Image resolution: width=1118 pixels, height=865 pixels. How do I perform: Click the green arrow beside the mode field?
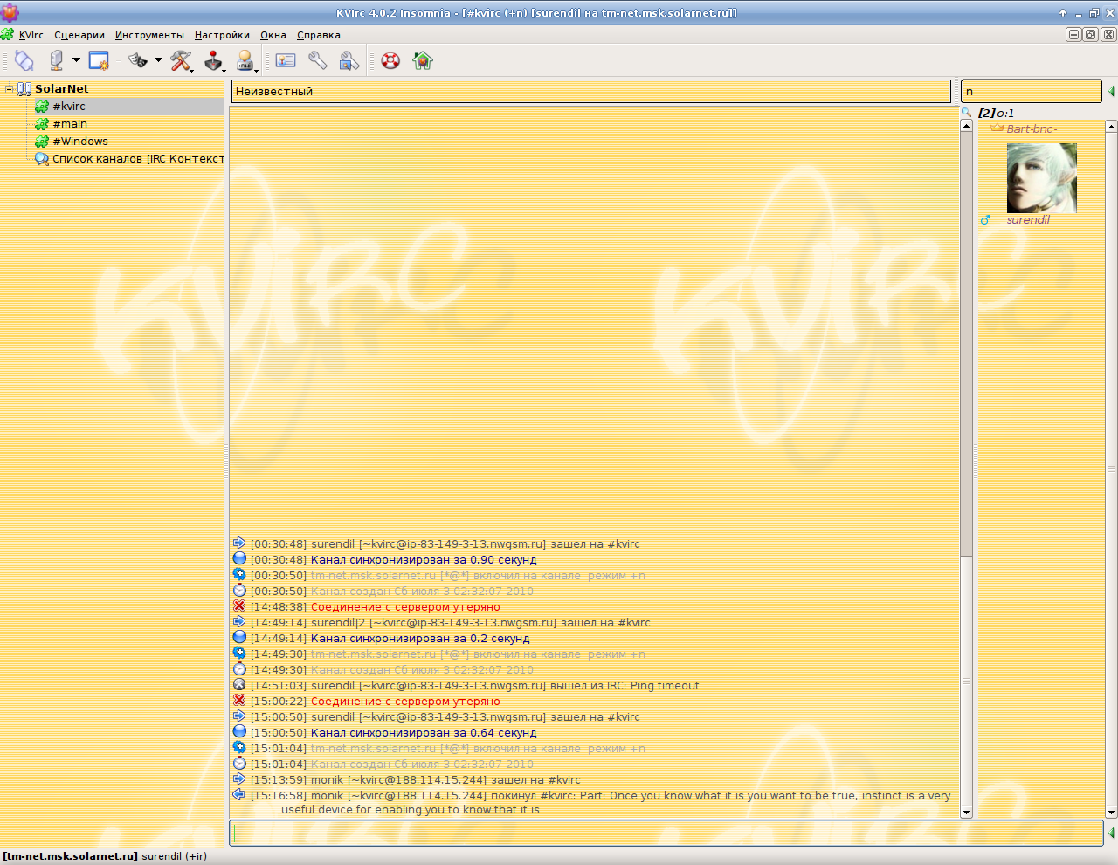(1111, 91)
